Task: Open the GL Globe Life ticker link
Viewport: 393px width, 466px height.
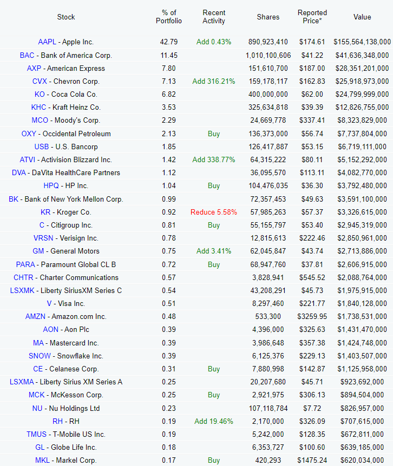Action: click(40, 448)
